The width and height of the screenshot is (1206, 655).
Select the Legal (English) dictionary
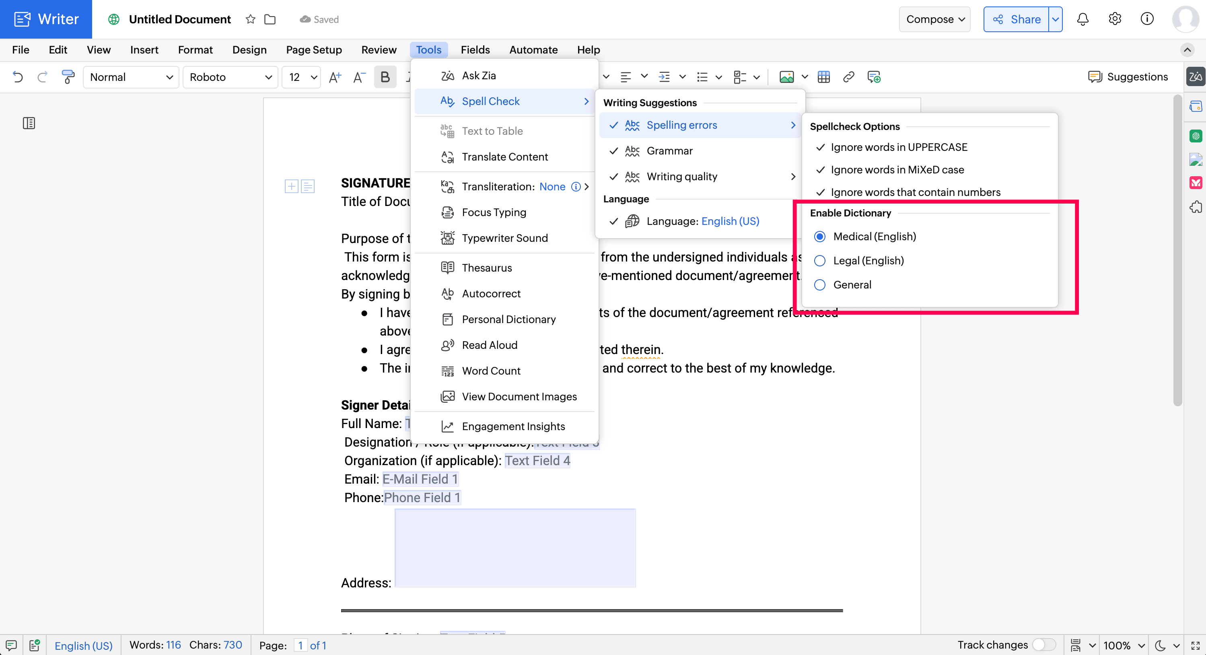pos(820,261)
